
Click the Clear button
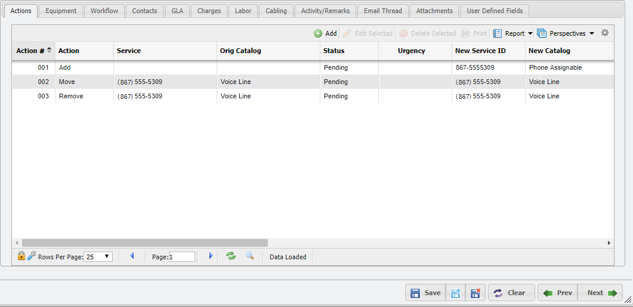tap(511, 293)
